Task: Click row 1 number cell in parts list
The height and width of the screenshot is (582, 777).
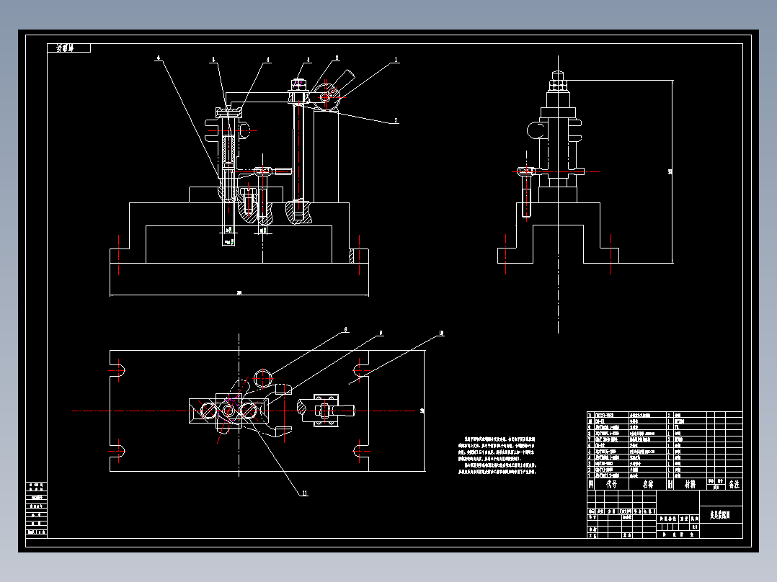Action: click(590, 475)
